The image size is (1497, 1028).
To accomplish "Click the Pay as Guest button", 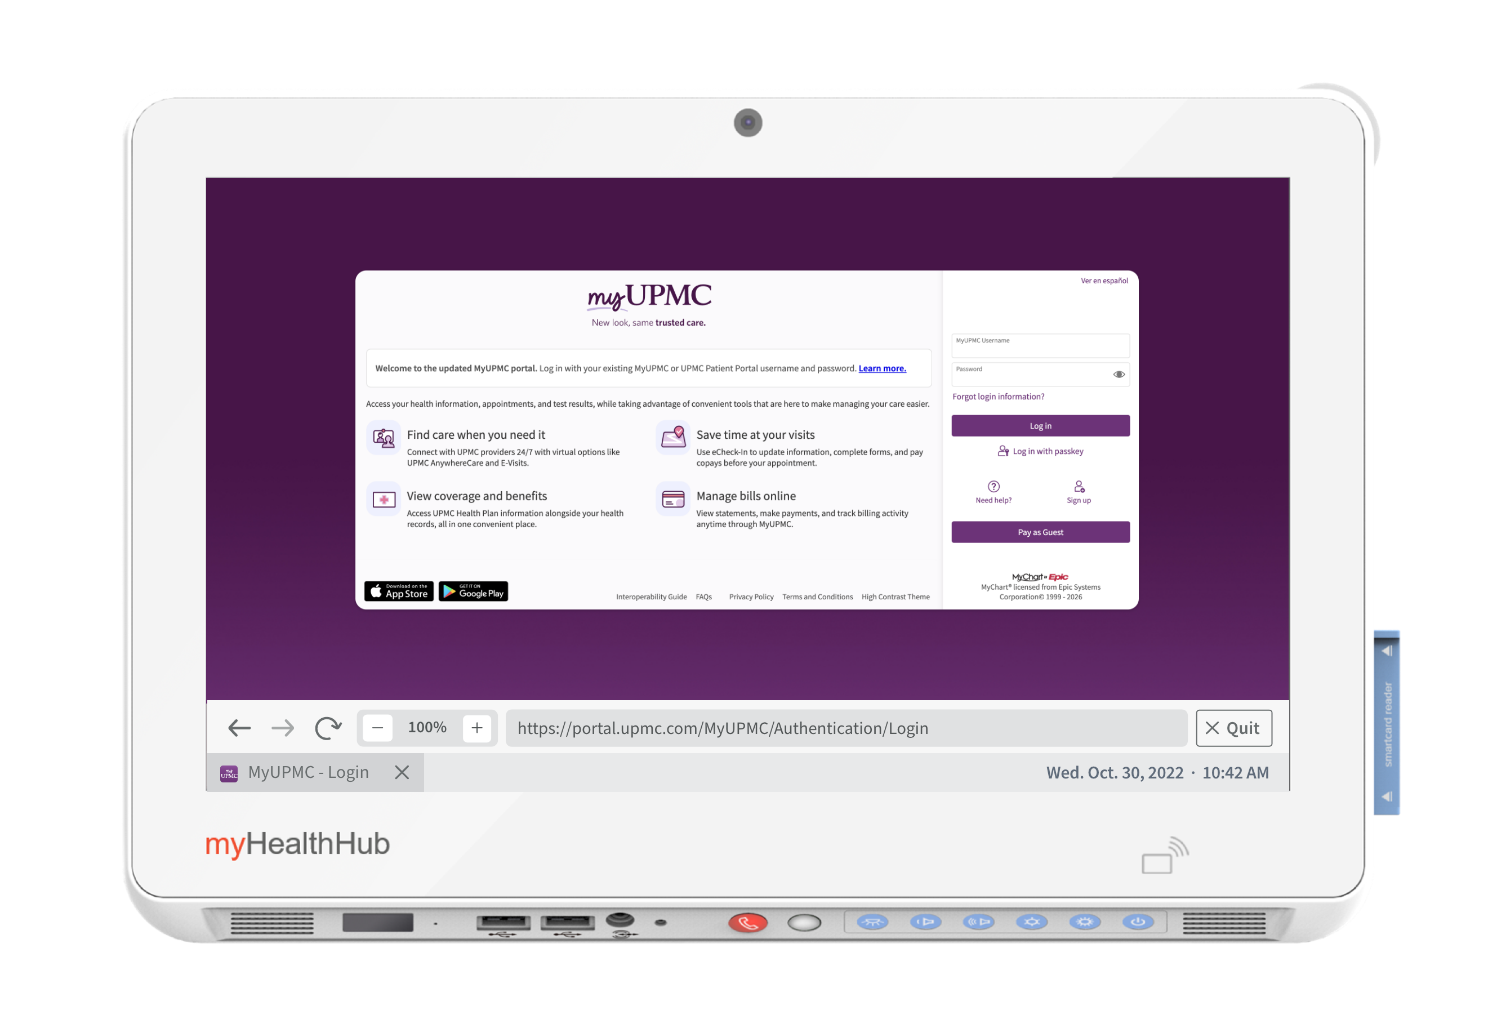I will pyautogui.click(x=1040, y=532).
